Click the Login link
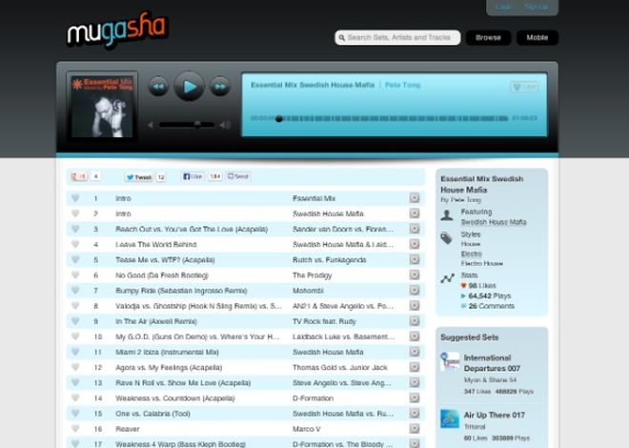The image size is (629, 448). [503, 7]
